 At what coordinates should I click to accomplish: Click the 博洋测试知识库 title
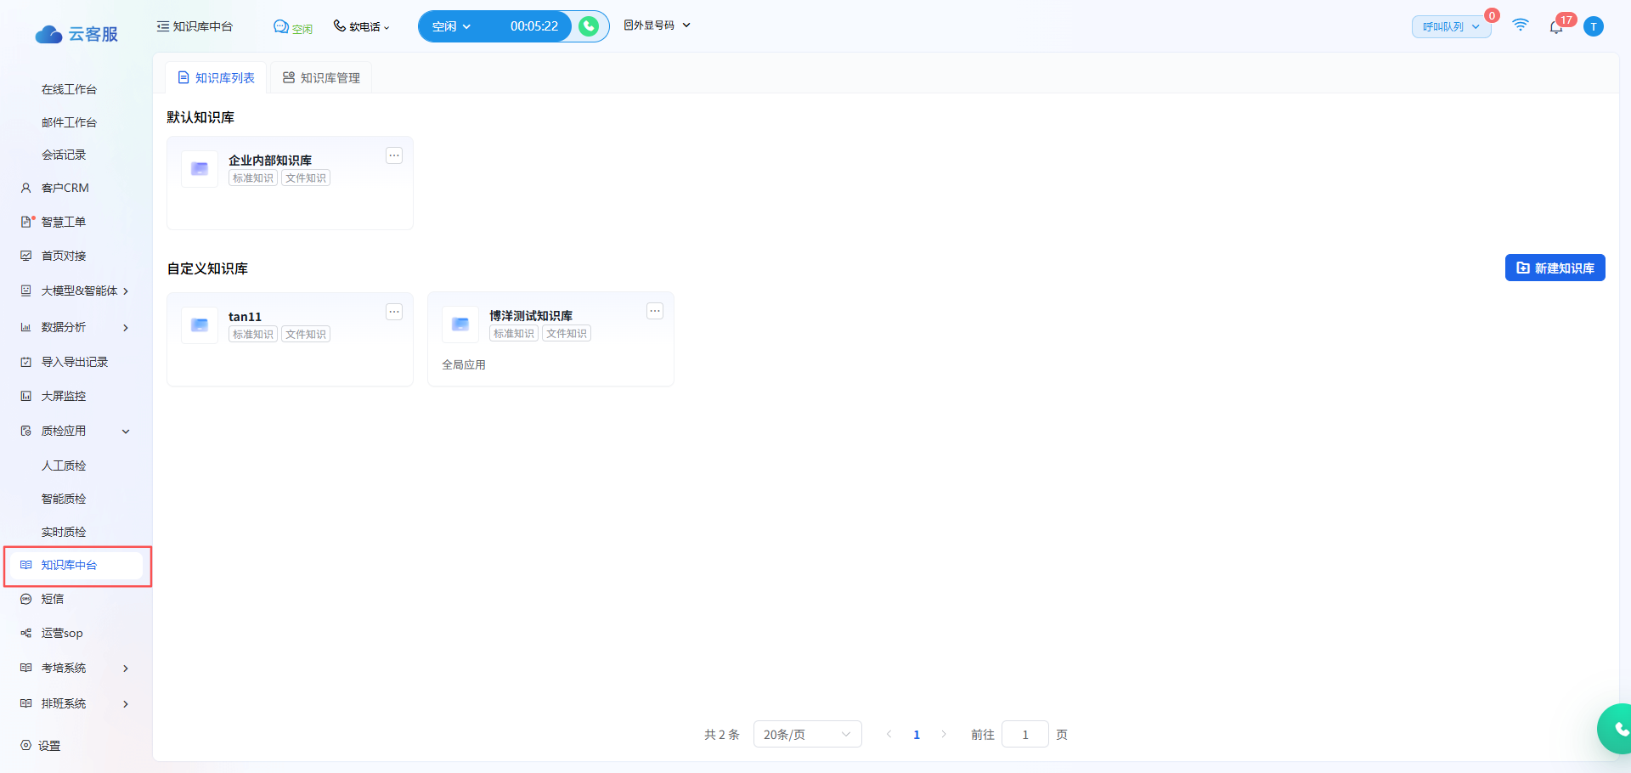531,315
